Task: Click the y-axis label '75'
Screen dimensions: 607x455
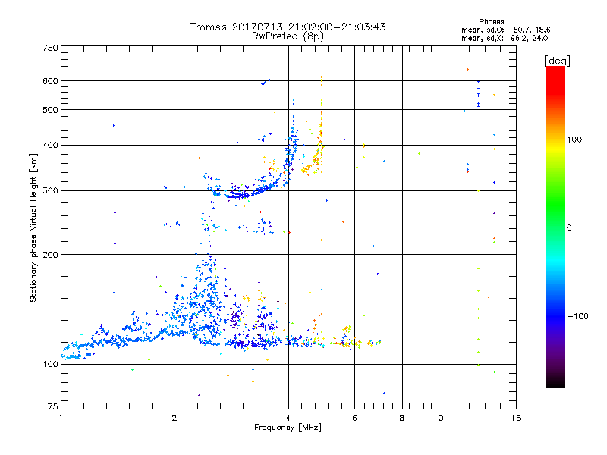Action: tap(53, 406)
